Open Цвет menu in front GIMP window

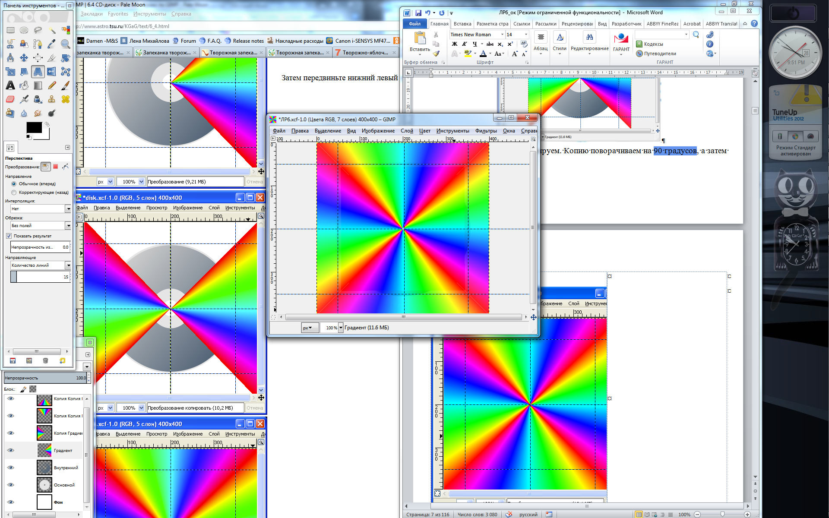[x=424, y=131]
